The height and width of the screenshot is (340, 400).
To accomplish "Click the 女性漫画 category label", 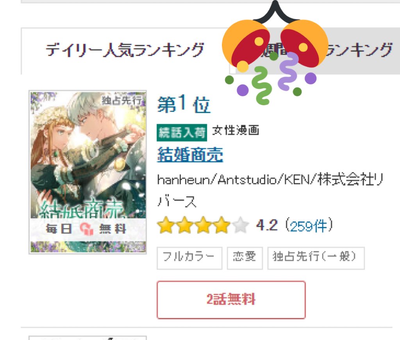I will [236, 130].
